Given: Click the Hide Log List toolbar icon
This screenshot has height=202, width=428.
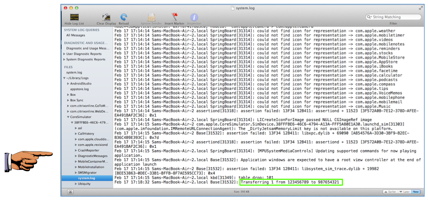Looking at the screenshot, I should [x=74, y=17].
